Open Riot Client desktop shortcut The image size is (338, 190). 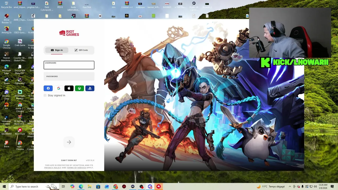[x=20, y=131]
